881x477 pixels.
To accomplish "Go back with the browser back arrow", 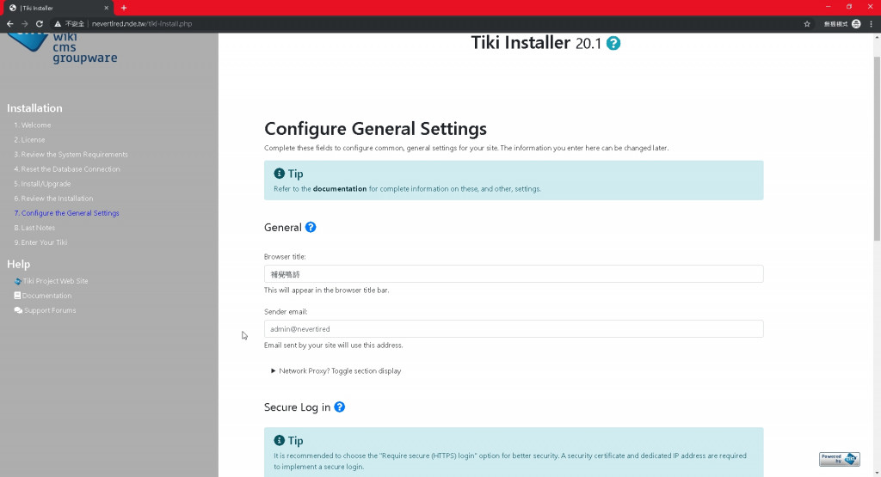I will [x=9, y=23].
